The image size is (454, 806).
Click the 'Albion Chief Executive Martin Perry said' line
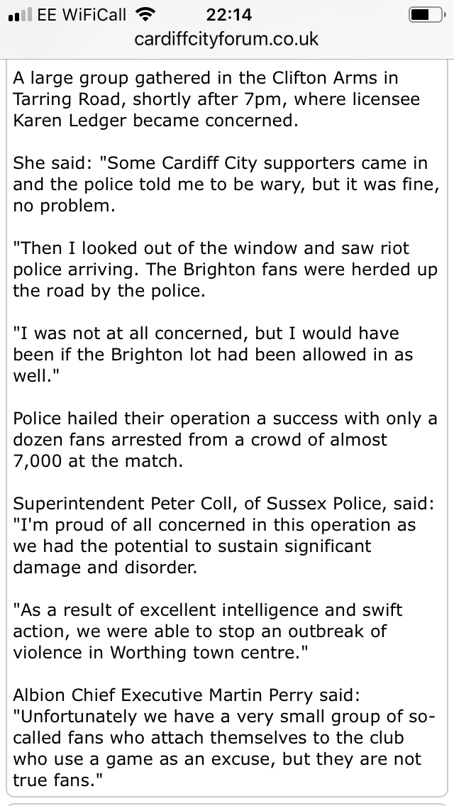(x=187, y=695)
